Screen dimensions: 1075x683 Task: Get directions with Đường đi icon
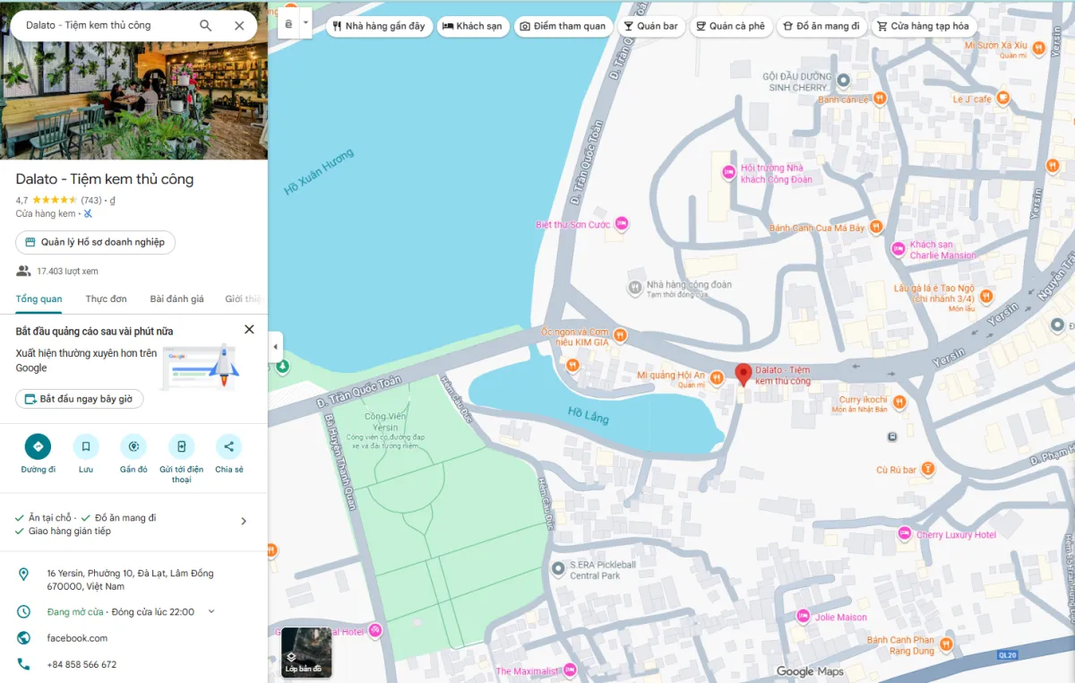click(39, 446)
